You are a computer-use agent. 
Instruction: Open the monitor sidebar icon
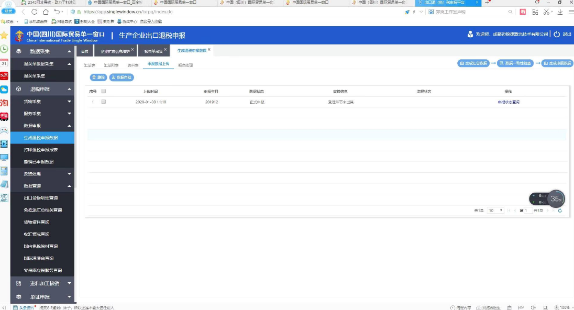(x=4, y=157)
